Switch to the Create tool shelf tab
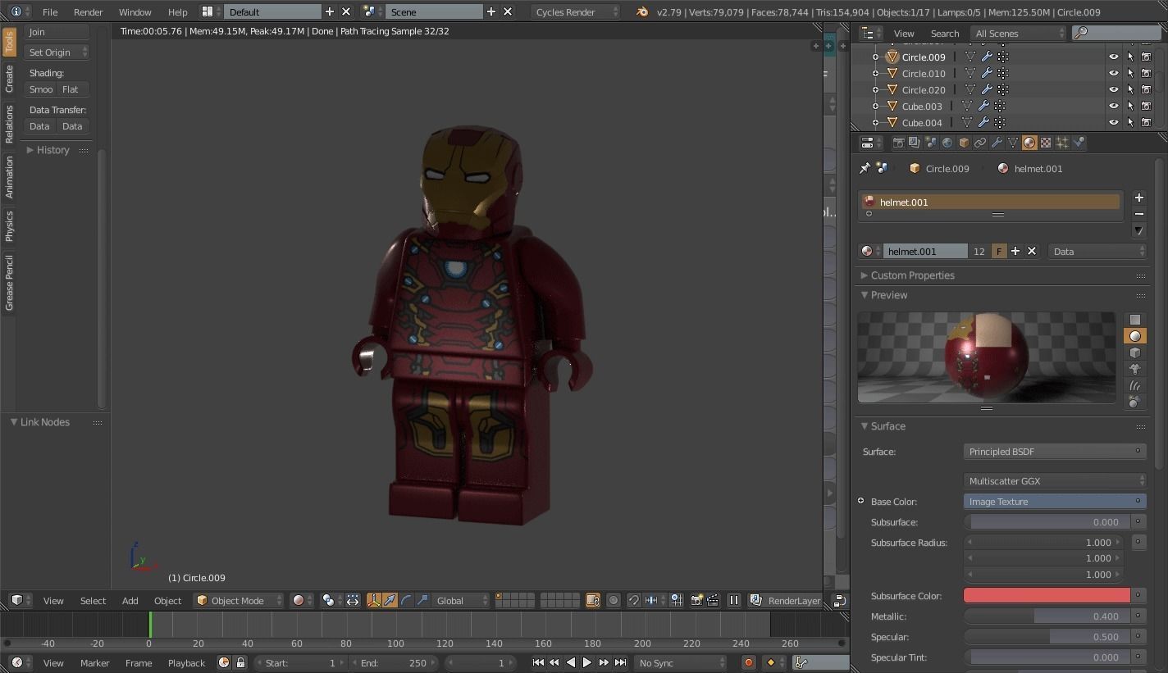1168x673 pixels. pos(9,79)
